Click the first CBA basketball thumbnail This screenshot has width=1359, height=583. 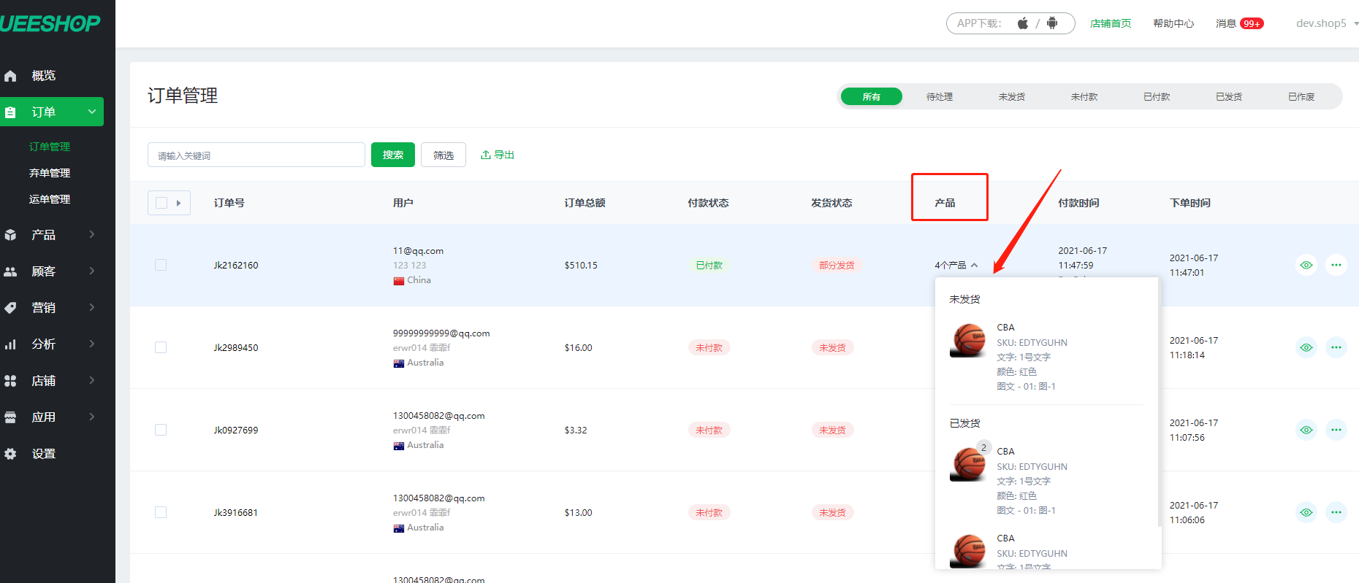pos(969,341)
